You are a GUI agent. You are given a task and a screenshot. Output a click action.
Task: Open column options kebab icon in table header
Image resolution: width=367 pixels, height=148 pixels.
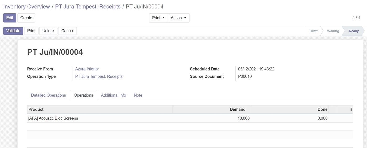point(351,109)
